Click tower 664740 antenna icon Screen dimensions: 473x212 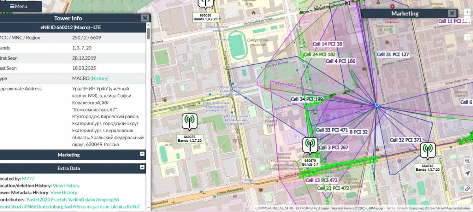(427, 150)
